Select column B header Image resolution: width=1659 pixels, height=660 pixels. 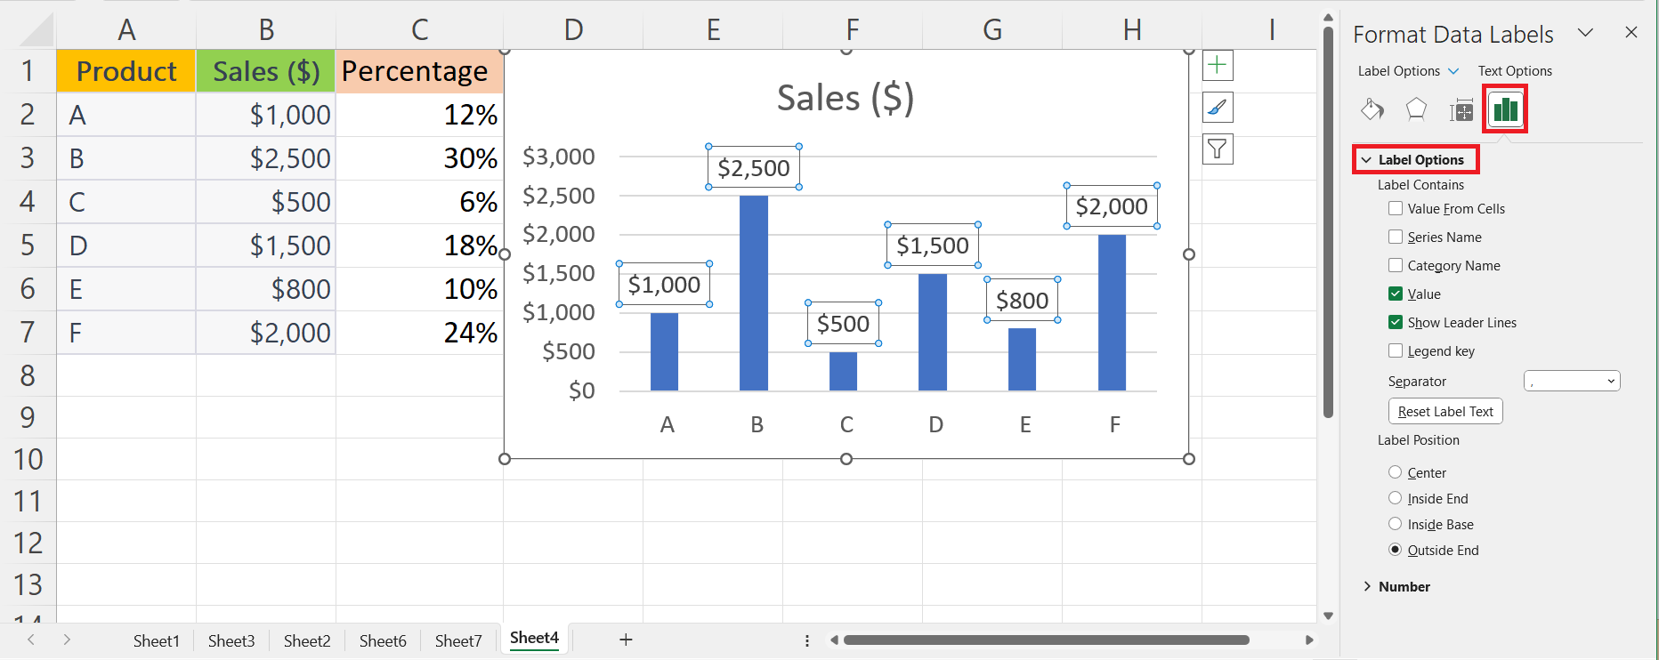(x=266, y=30)
